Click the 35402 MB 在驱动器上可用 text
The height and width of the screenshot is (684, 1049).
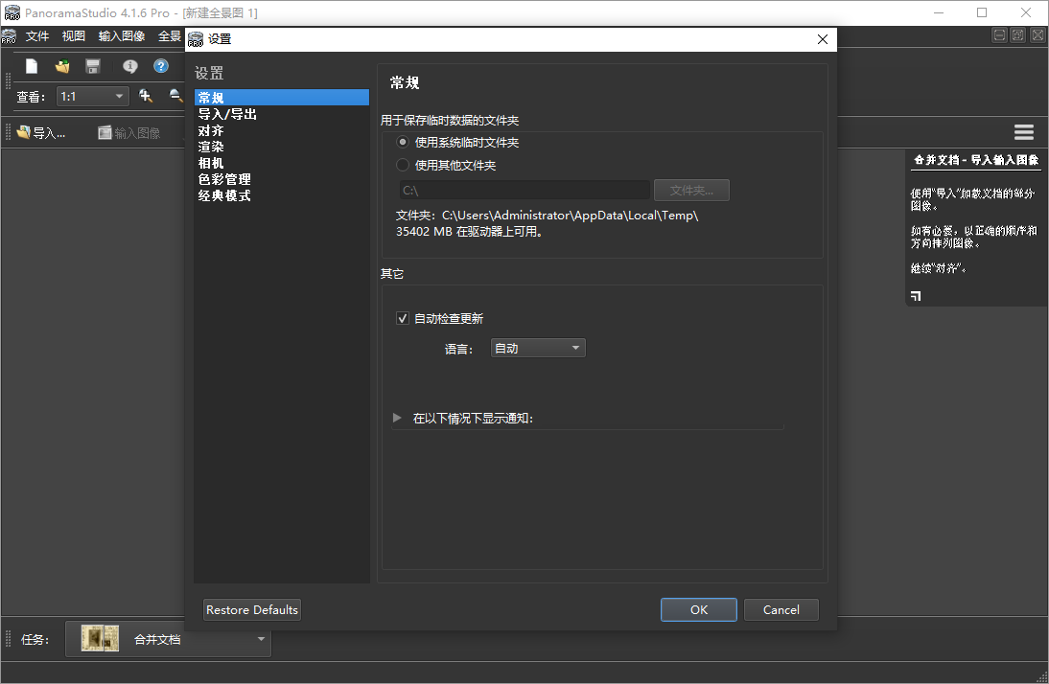click(470, 232)
